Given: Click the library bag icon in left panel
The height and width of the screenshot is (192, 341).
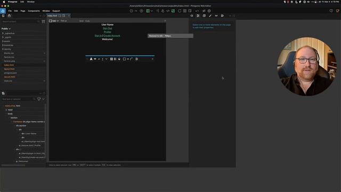Looking at the screenshot, I should tap(9, 15).
